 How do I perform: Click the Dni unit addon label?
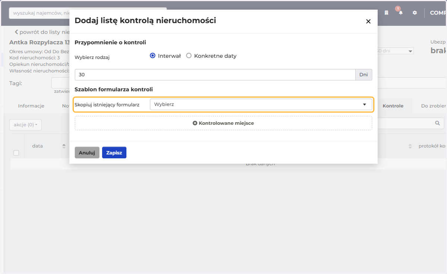point(364,74)
